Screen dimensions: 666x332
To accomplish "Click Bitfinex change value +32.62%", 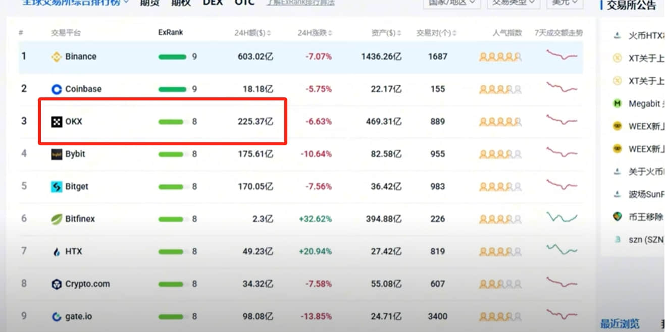I will click(315, 219).
